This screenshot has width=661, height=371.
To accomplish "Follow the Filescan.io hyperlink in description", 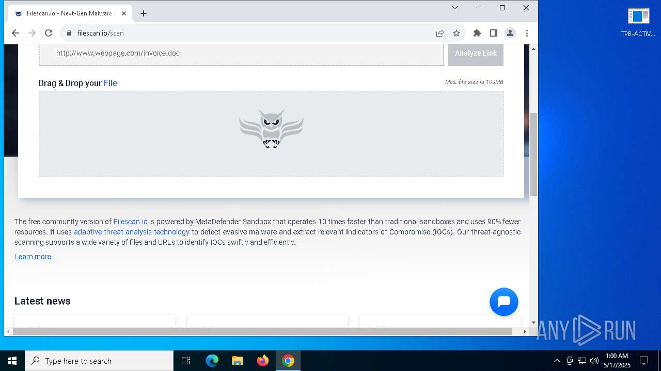I will pos(130,222).
